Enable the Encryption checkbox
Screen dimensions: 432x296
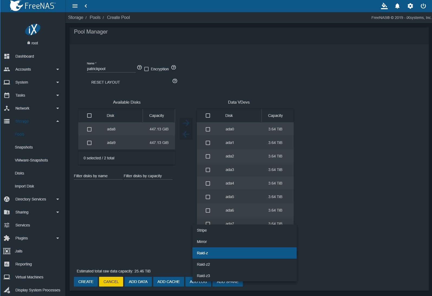pos(146,69)
